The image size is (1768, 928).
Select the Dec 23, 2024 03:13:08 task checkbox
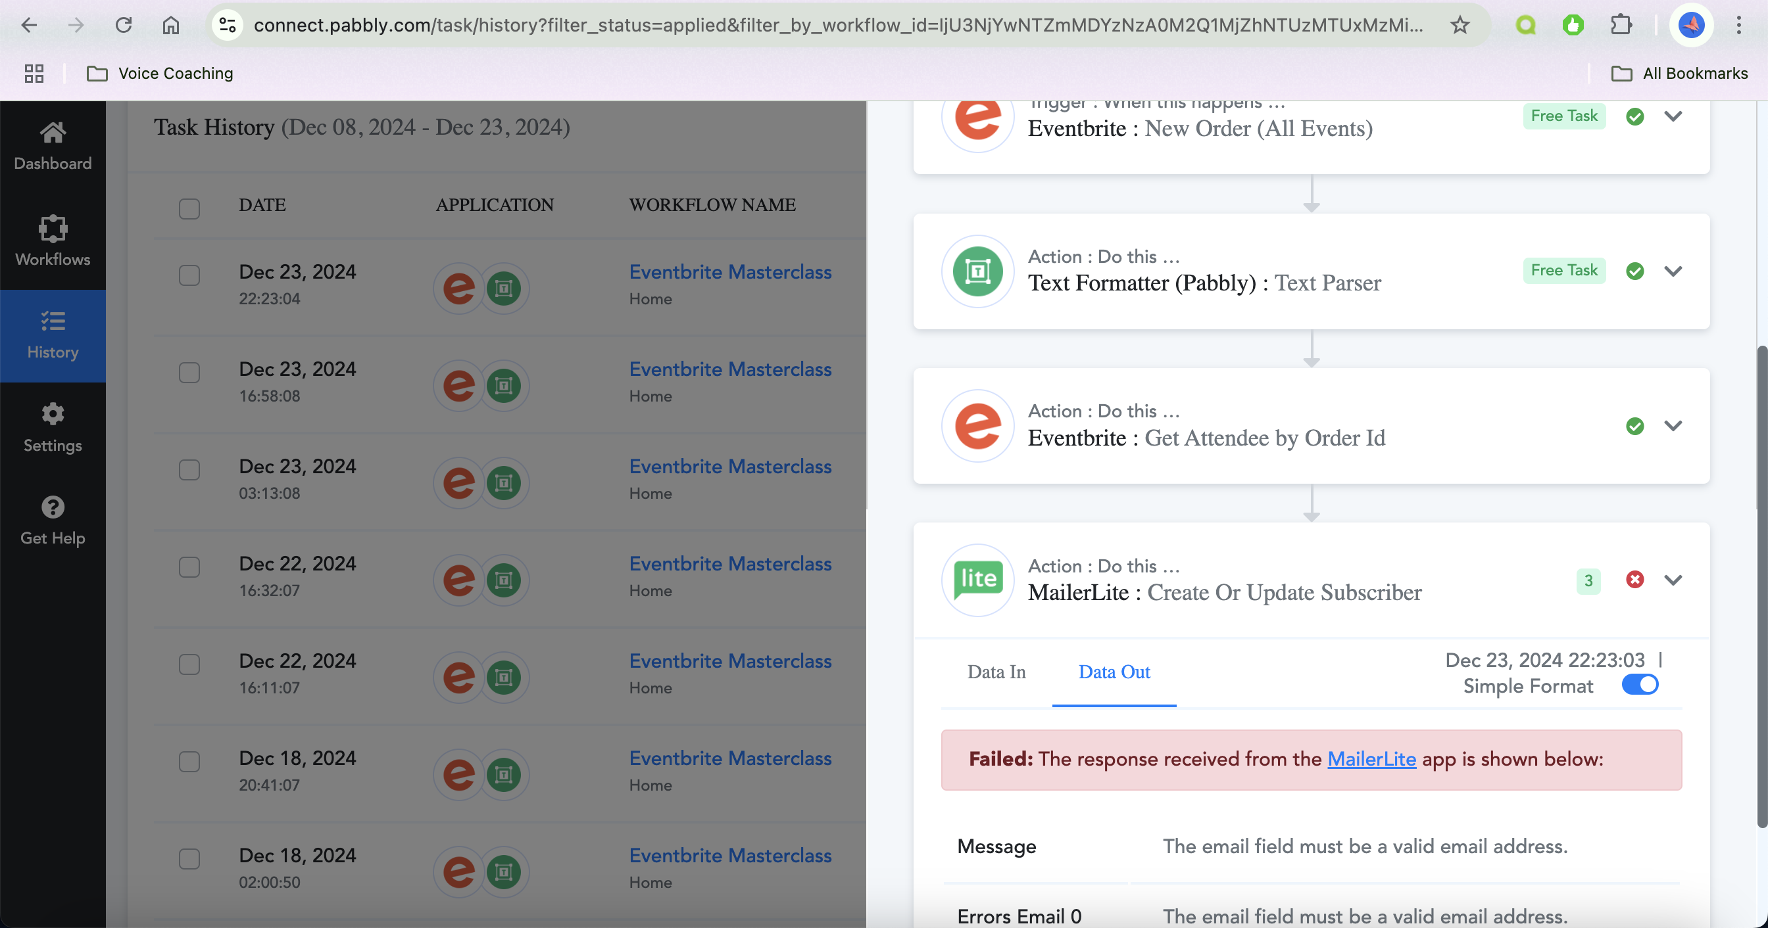[189, 471]
